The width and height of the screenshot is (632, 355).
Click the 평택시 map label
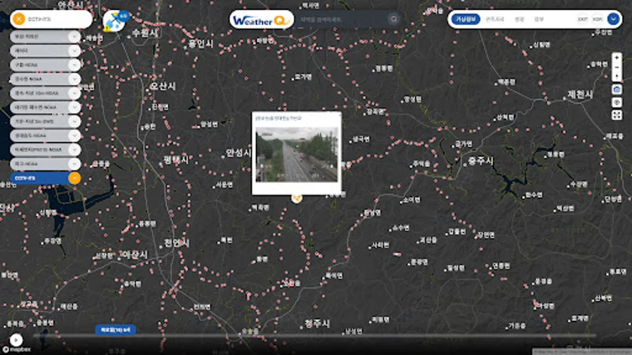pos(176,160)
